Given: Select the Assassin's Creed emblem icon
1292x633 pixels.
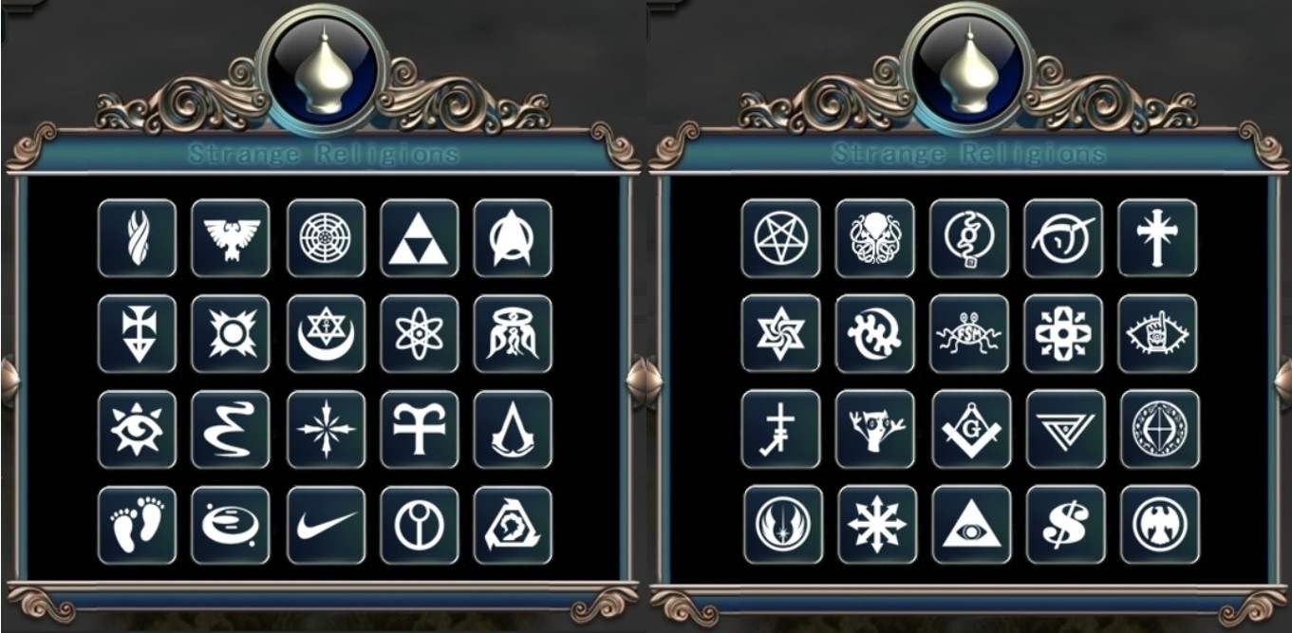Looking at the screenshot, I should click(x=513, y=429).
